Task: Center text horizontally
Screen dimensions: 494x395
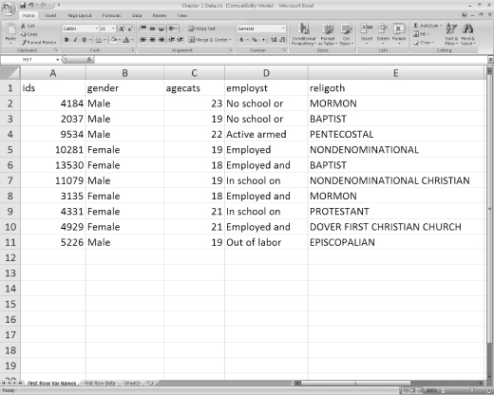Action: (x=152, y=40)
